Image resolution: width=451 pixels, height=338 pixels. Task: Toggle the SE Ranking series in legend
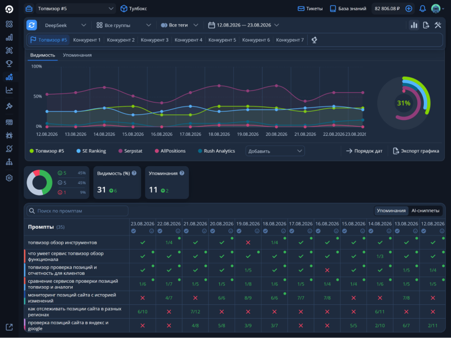pos(91,151)
